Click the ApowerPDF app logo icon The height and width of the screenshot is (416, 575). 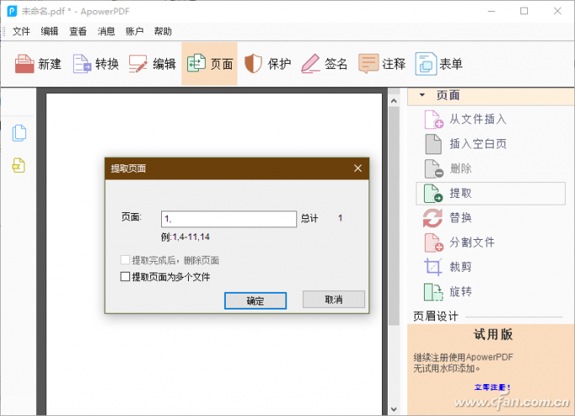(12, 12)
